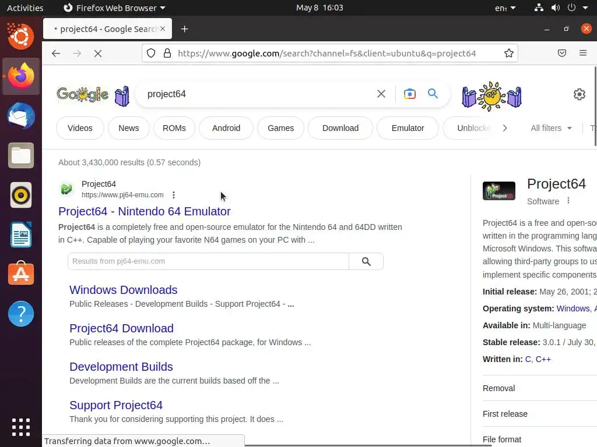Open Project64 - Nintendo 64 Emulator result
597x447 pixels.
145,211
